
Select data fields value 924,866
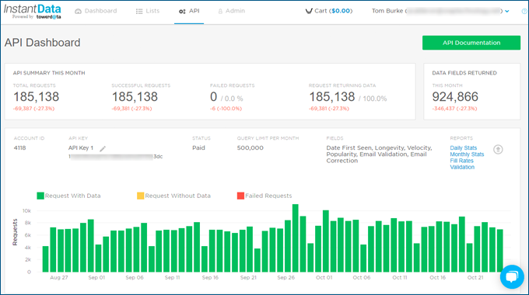coord(455,97)
